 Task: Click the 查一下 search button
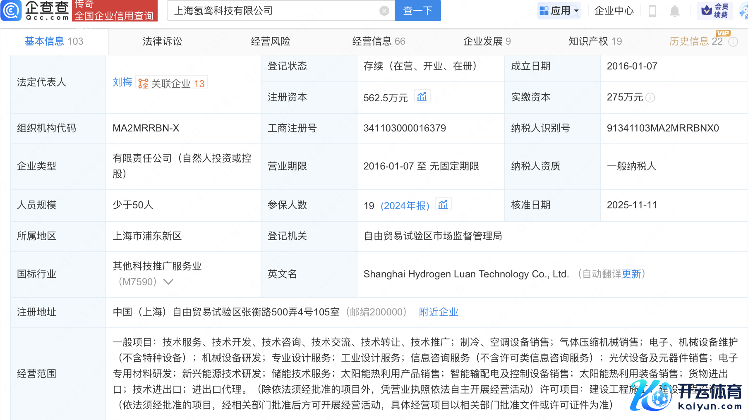(x=418, y=11)
